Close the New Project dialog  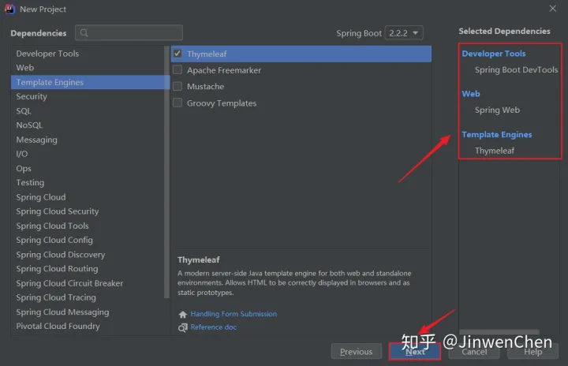coord(553,9)
